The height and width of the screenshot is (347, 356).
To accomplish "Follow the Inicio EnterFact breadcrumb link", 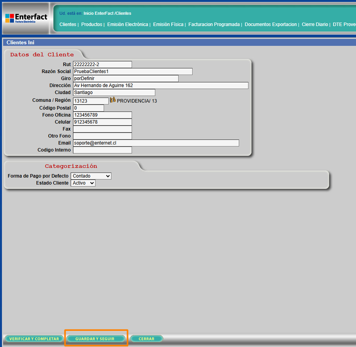I will click(x=98, y=13).
